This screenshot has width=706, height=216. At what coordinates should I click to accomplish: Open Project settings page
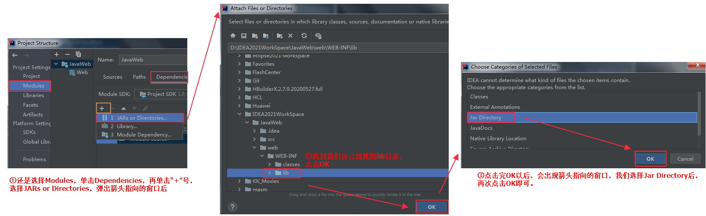point(31,76)
